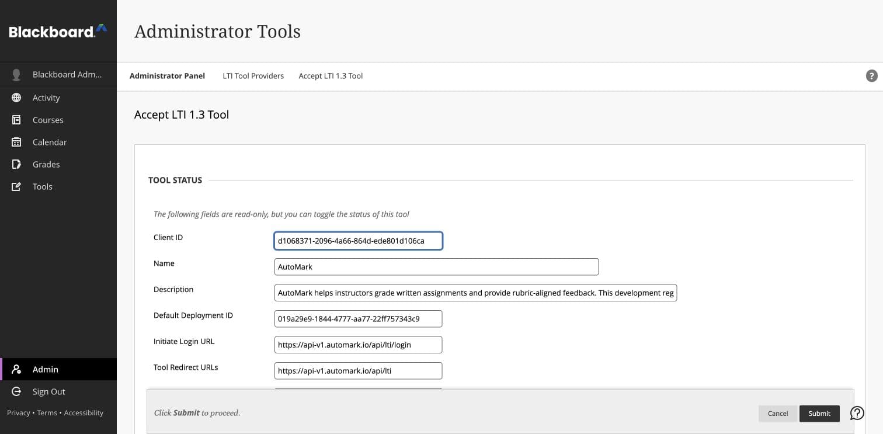Click the Grades icon in sidebar

pos(16,164)
